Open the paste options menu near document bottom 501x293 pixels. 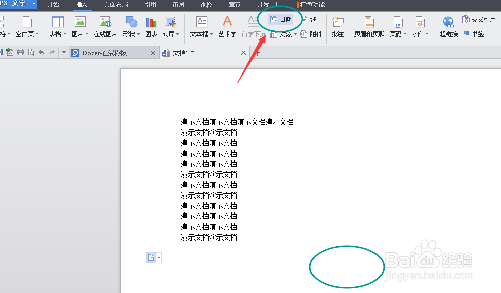tap(158, 257)
